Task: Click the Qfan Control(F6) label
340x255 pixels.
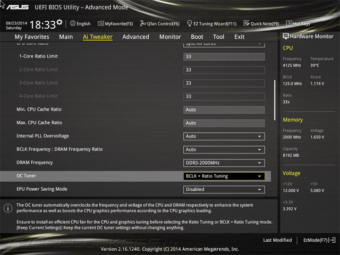Action: click(x=163, y=23)
